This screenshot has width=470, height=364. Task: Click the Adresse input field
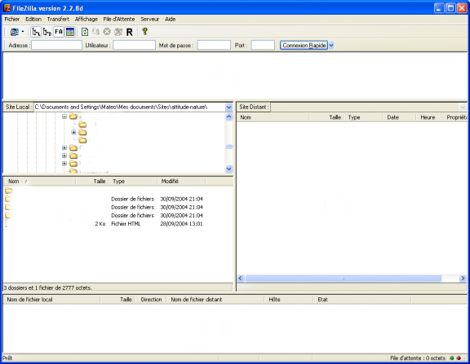coord(56,45)
